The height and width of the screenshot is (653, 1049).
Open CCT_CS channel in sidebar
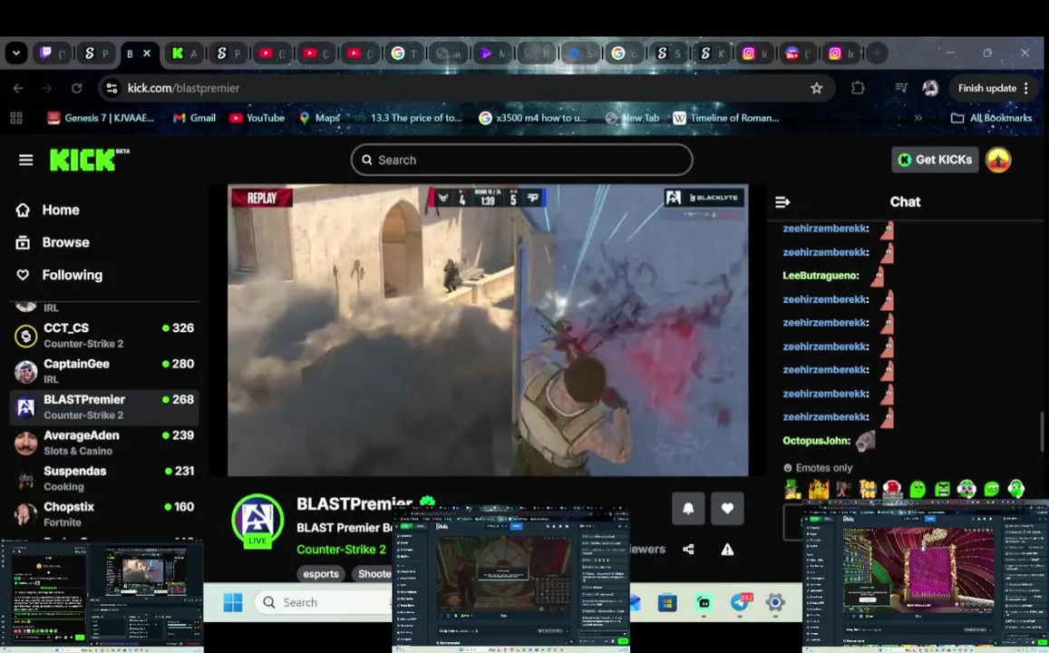click(x=104, y=336)
